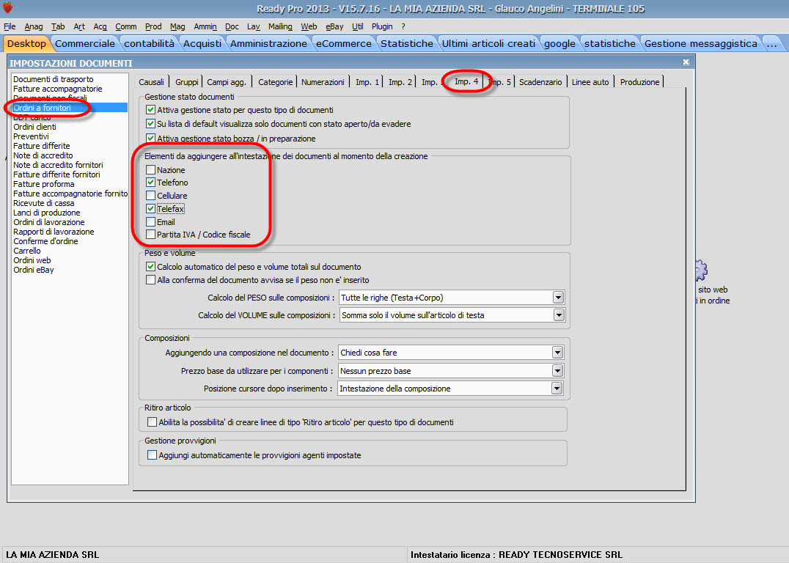Viewport: 789px width, 563px height.
Task: Select the Scadenzario settings tab
Action: pos(540,82)
